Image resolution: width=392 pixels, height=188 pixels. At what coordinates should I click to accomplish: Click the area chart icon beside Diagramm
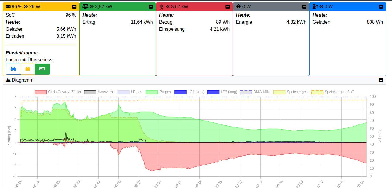pos(8,80)
